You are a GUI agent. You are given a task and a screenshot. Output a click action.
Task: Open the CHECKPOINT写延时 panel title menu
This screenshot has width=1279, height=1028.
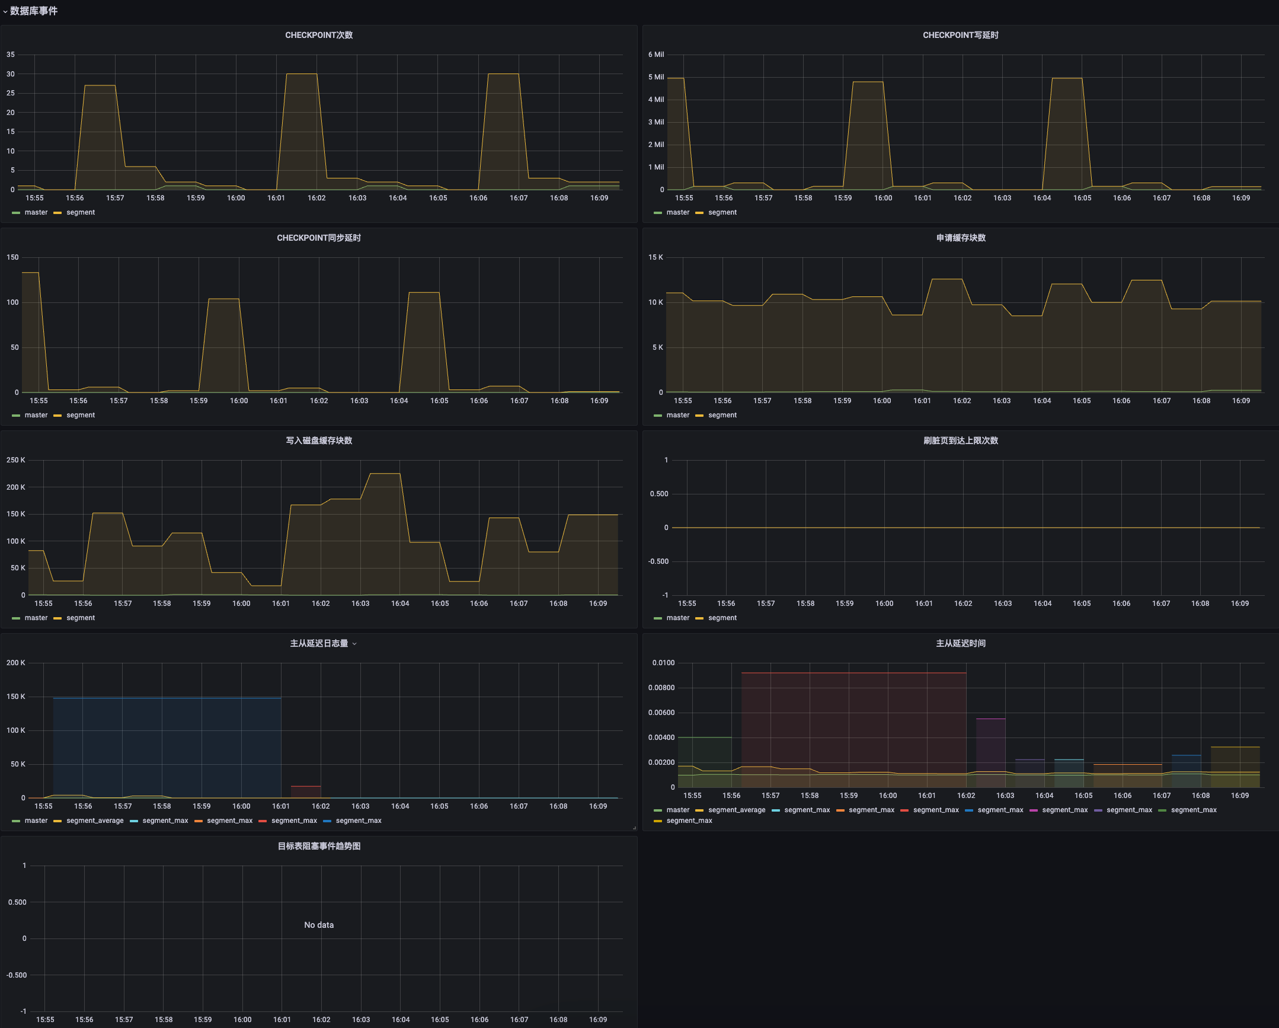tap(961, 35)
